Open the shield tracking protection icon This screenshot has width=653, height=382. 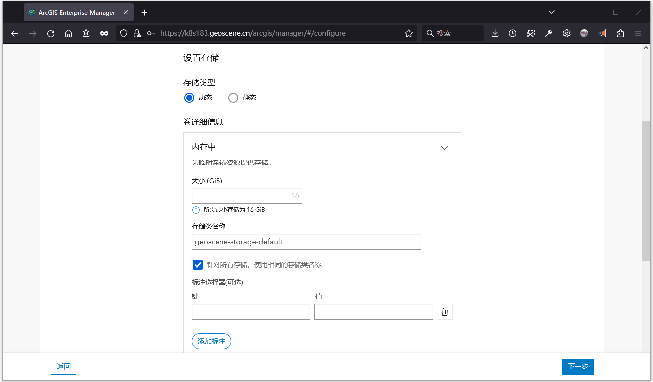click(x=124, y=33)
